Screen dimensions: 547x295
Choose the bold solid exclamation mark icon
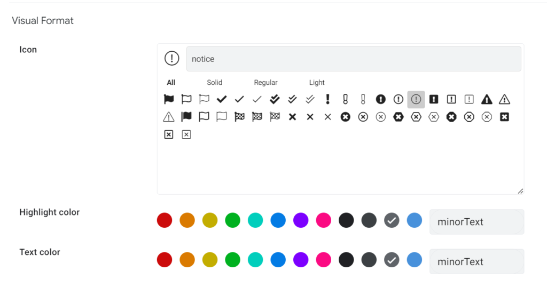click(327, 99)
